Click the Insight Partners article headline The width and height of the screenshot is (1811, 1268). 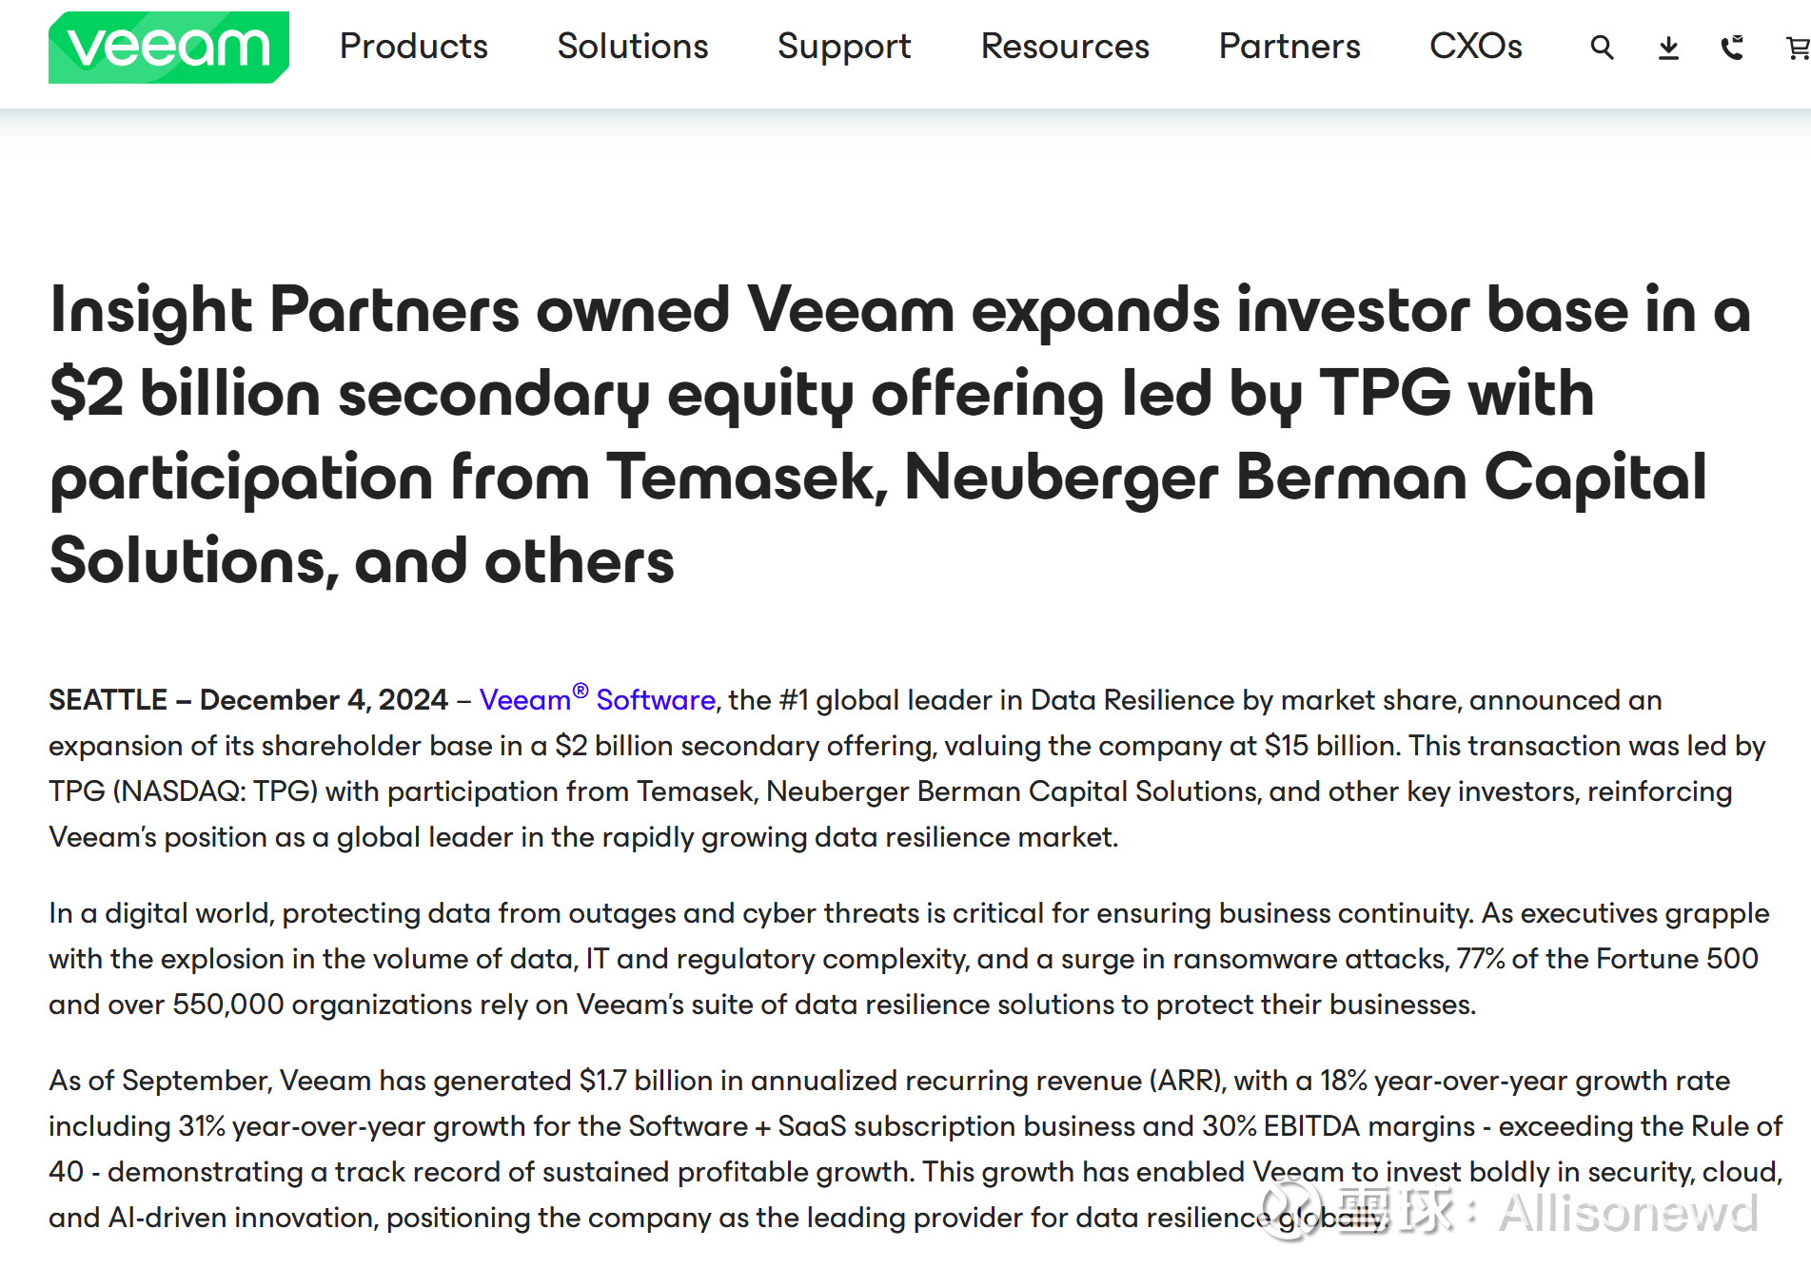click(899, 435)
